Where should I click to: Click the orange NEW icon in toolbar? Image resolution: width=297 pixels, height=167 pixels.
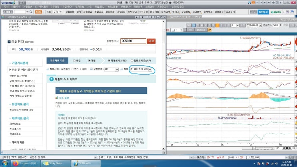[38, 12]
